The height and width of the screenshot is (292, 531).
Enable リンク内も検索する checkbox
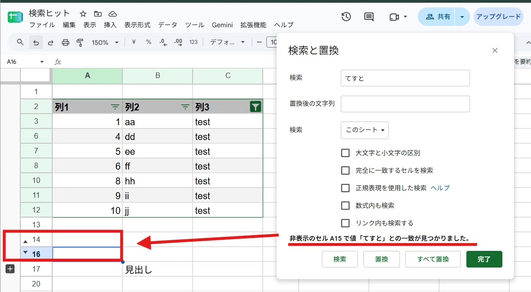tap(345, 223)
